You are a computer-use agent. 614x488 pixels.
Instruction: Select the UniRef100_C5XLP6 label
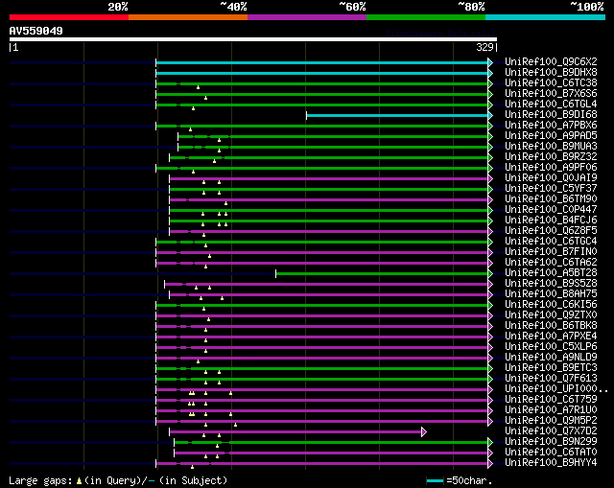pos(551,347)
